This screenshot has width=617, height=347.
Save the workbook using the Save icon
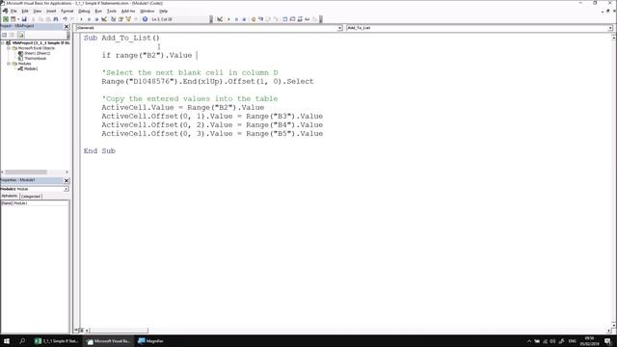coord(24,19)
